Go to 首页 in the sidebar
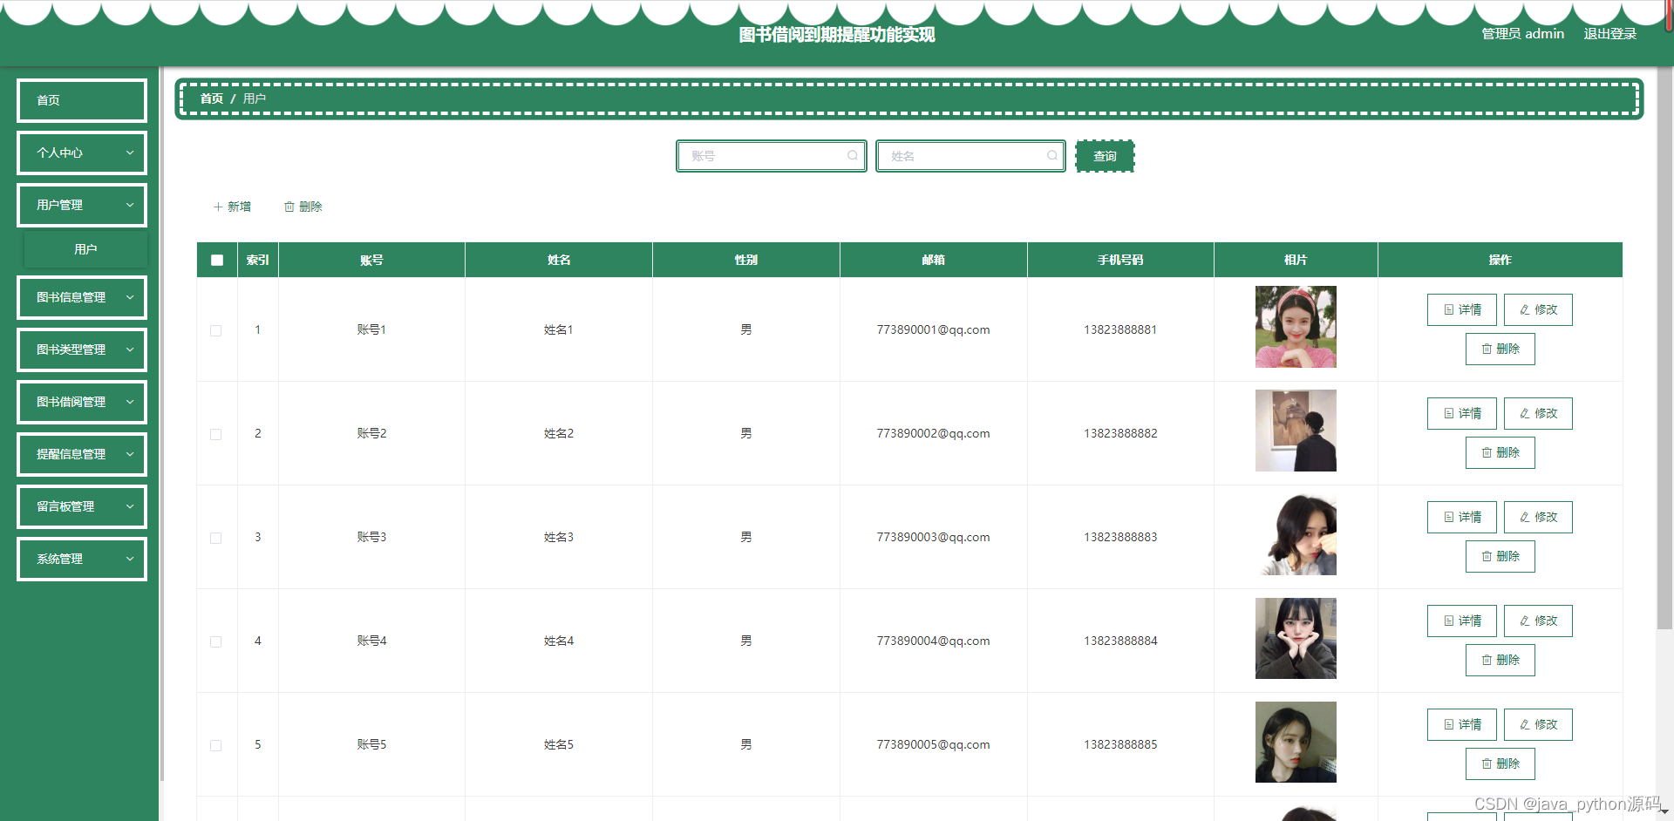Viewport: 1674px width, 821px height. click(82, 100)
